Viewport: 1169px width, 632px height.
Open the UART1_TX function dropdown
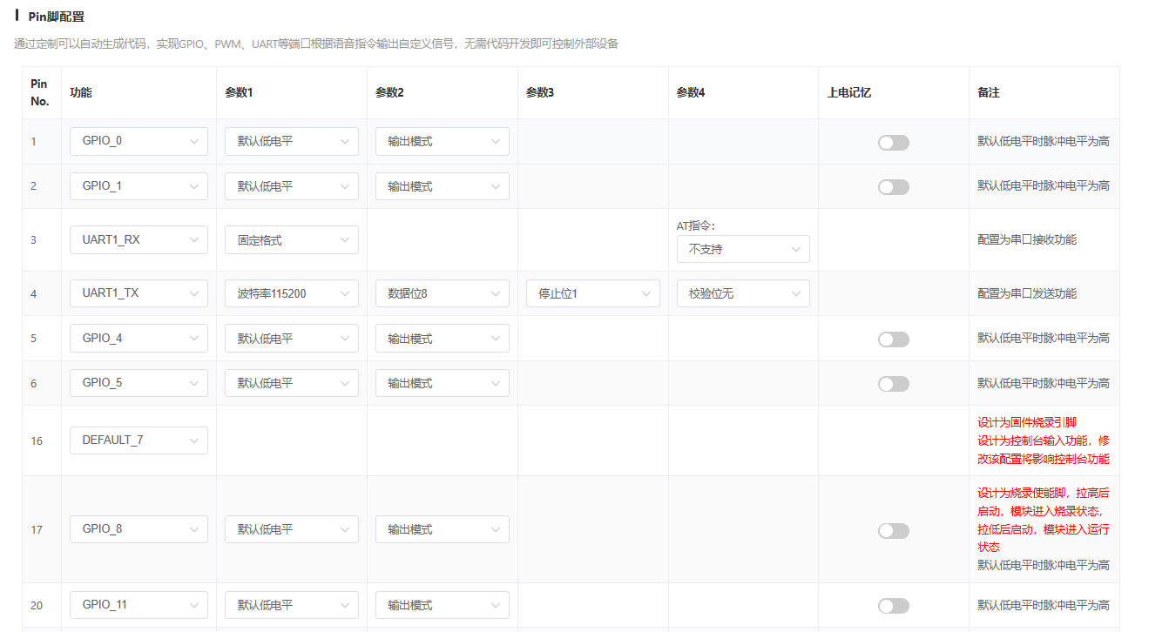click(x=139, y=293)
